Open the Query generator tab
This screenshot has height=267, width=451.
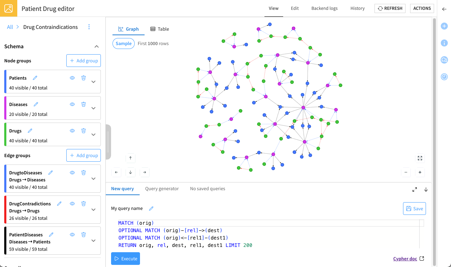pos(162,189)
